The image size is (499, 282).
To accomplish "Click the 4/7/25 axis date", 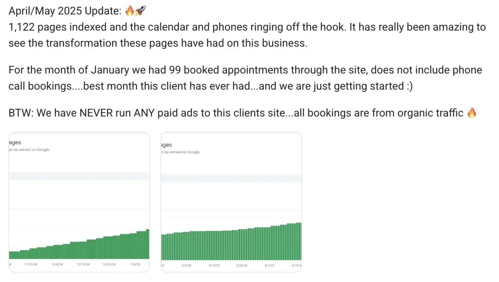I will [x=269, y=265].
